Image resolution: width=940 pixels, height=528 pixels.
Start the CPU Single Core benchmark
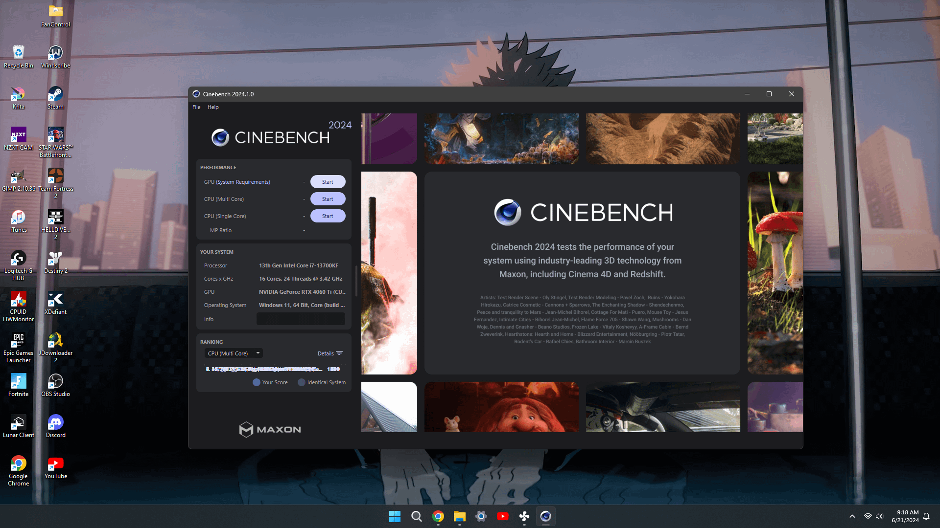point(328,216)
